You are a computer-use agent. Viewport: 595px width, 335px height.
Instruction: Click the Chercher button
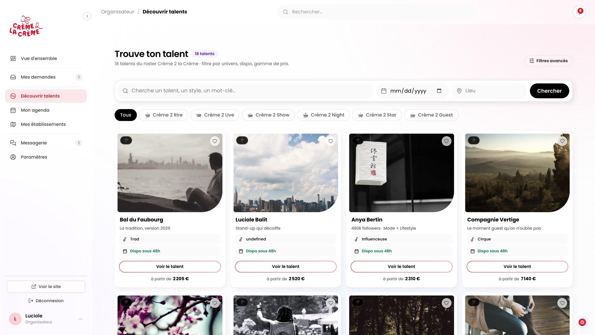pos(549,91)
